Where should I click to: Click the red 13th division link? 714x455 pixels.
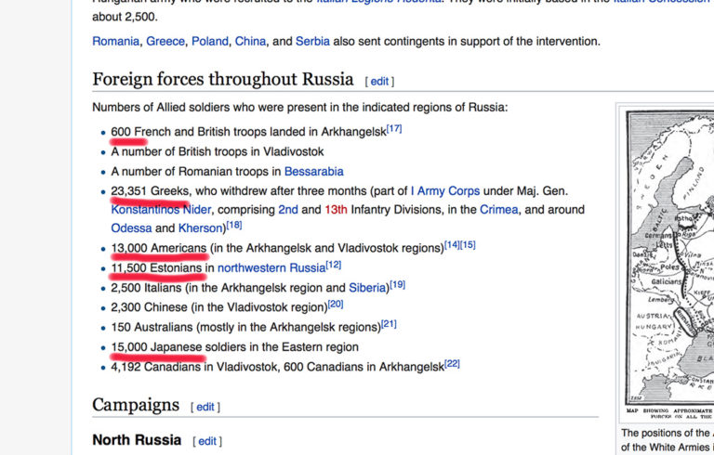click(x=336, y=210)
